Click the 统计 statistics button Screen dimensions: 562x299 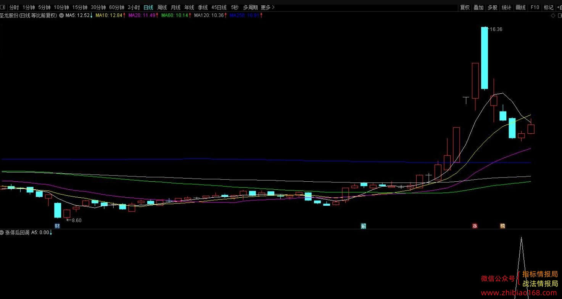point(506,7)
